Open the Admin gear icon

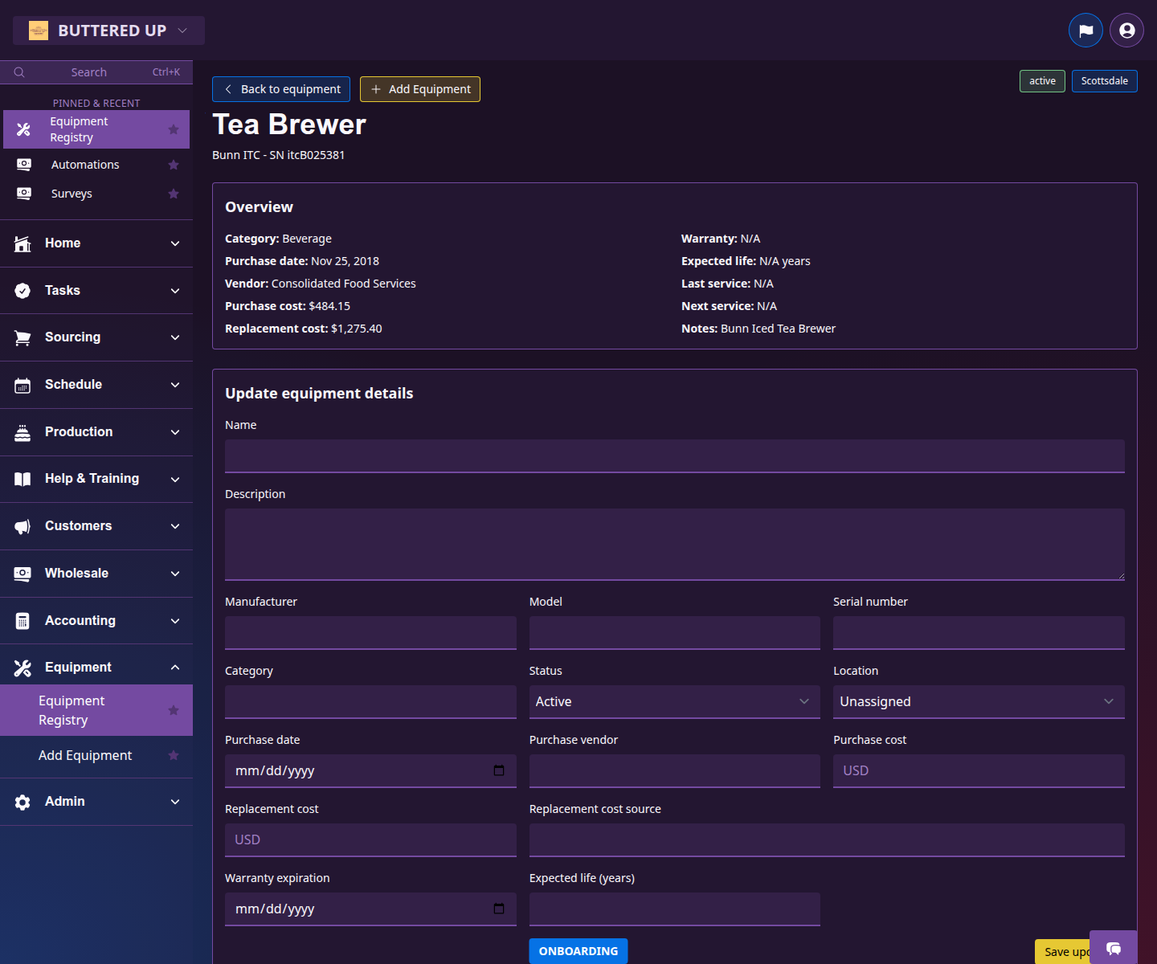pos(22,801)
